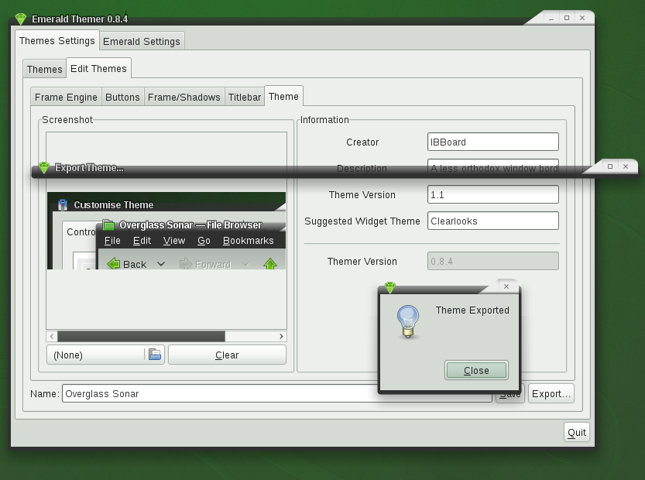The height and width of the screenshot is (480, 645).
Task: Click the Theme Exported message text
Action: click(472, 310)
